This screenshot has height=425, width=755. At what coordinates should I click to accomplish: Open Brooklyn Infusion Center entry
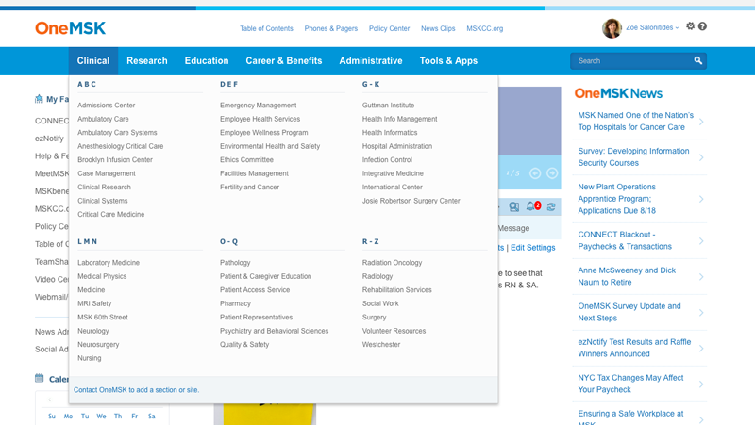[115, 159]
